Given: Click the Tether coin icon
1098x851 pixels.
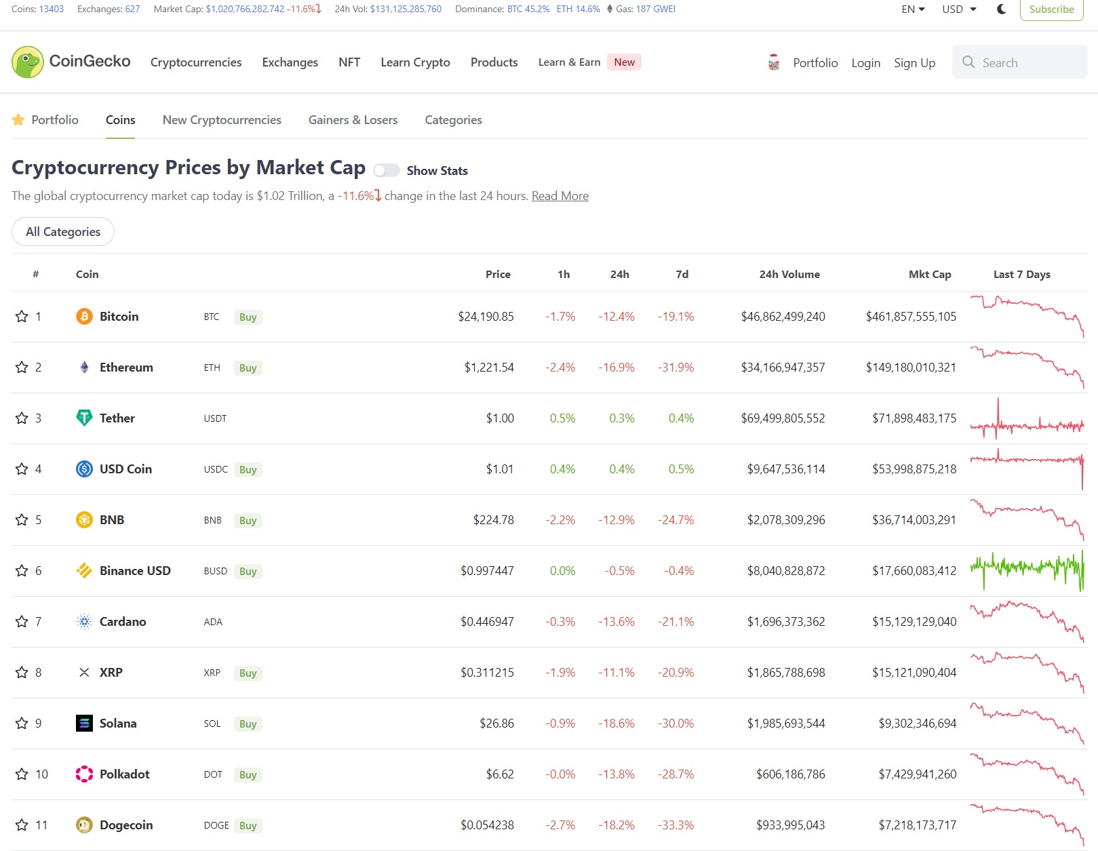Looking at the screenshot, I should point(84,418).
